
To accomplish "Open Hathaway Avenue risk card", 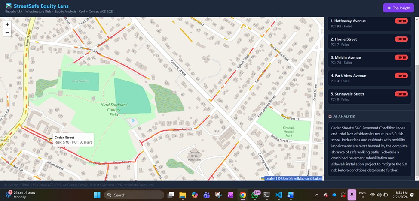I will tap(369, 24).
